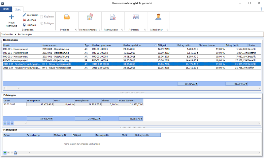Open the Honoraransätze ribbon icon
This screenshot has width=264, height=158.
click(x=89, y=17)
